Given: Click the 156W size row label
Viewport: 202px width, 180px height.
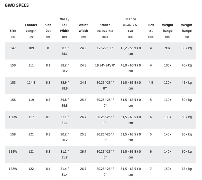Looking at the screenshot, I should pyautogui.click(x=13, y=117).
